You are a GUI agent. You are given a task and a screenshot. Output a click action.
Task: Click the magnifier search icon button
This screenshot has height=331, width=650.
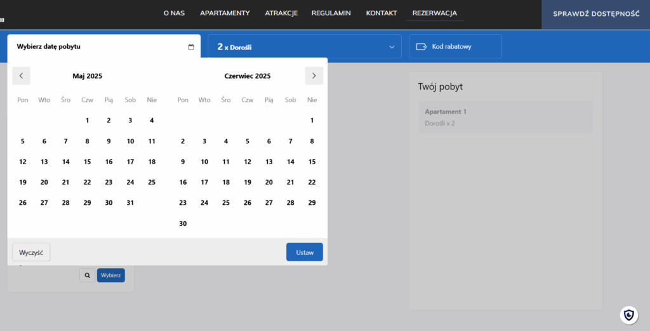(87, 276)
